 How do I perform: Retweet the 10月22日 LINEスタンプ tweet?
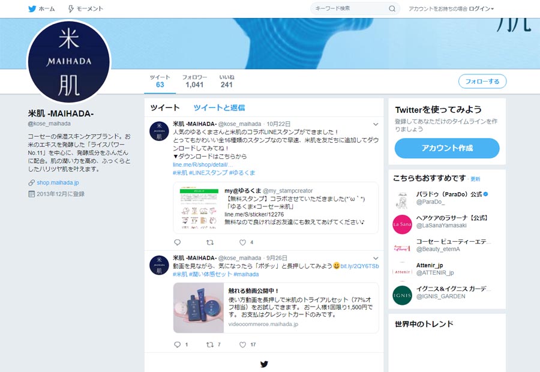tap(210, 242)
